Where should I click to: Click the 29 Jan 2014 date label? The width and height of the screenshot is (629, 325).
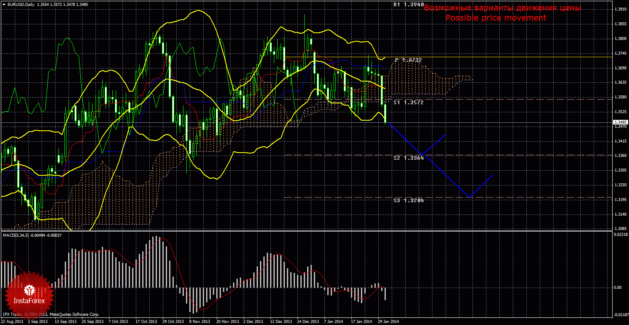click(x=388, y=322)
